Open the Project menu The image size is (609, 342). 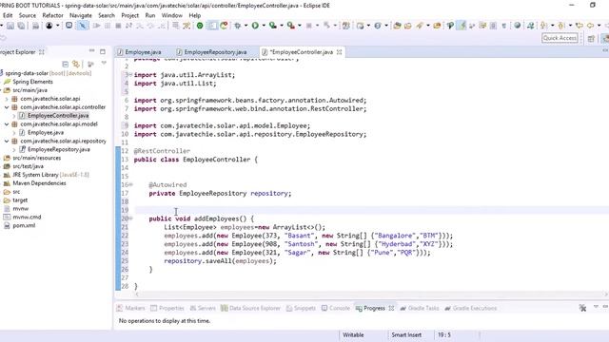(129, 15)
